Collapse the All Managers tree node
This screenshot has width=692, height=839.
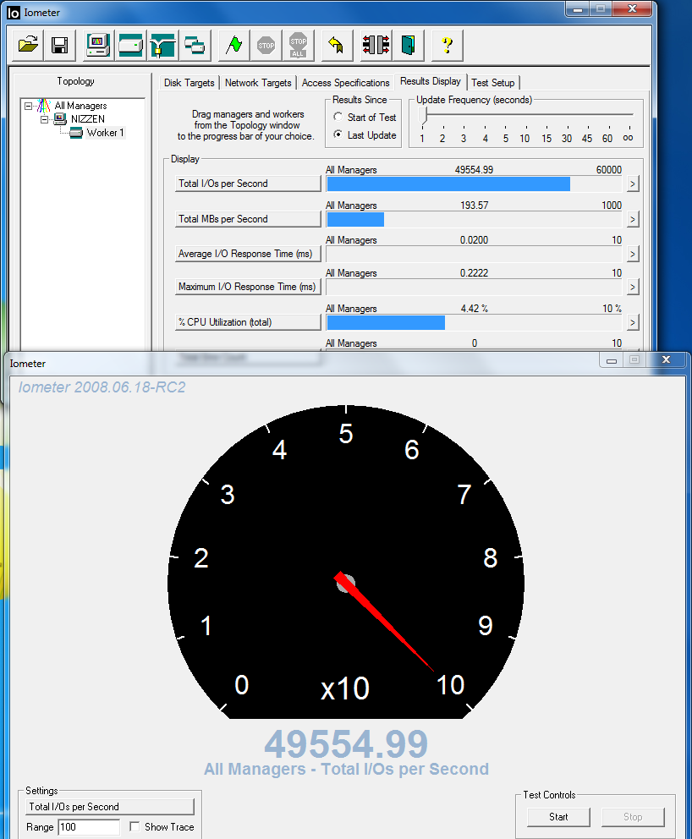click(29, 106)
